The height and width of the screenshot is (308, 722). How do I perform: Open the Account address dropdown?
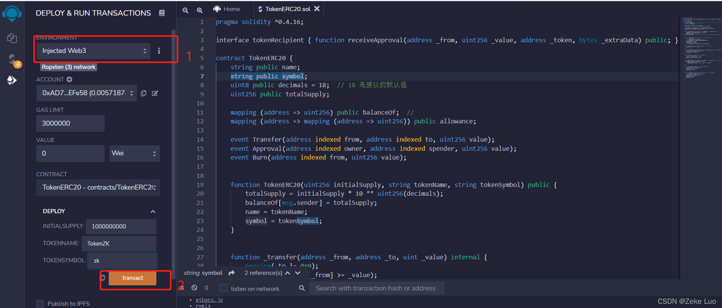(x=87, y=93)
